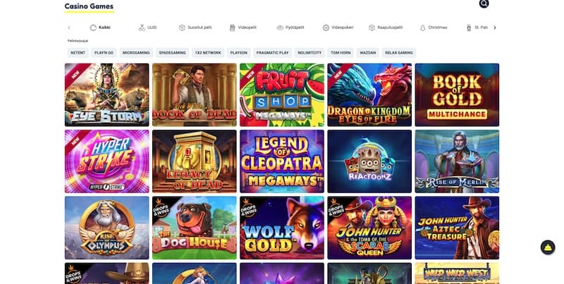The image size is (564, 284).
Task: Open the search magnifier icon
Action: 484,4
